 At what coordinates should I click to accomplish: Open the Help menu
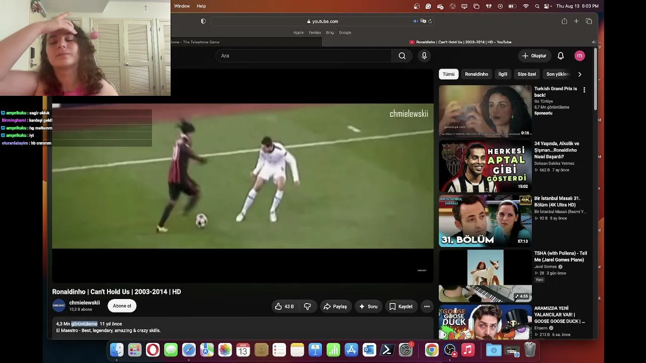click(x=201, y=6)
